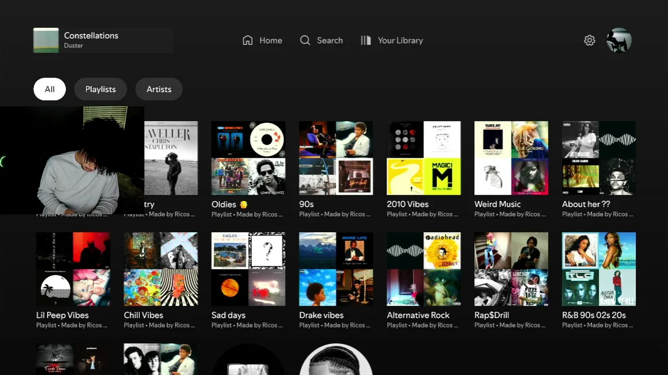The width and height of the screenshot is (668, 375).
Task: Click the Weird Music title text
Action: click(497, 204)
